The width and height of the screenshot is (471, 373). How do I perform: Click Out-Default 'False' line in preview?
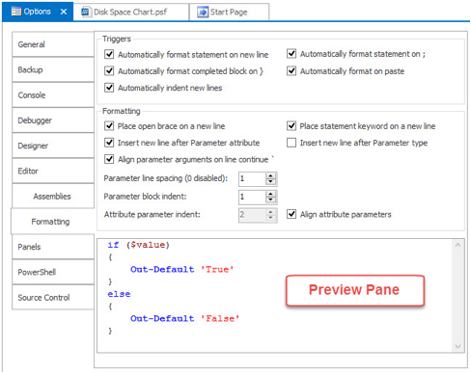click(185, 318)
